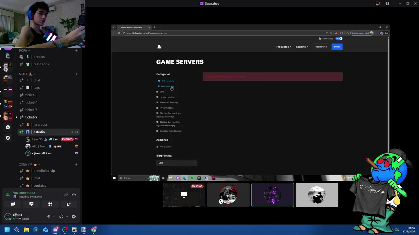The height and width of the screenshot is (235, 419).
Task: Open the realizados channel
Action: point(48,64)
